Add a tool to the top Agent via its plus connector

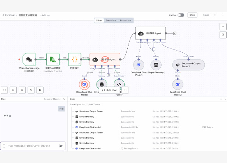tap(154, 49)
